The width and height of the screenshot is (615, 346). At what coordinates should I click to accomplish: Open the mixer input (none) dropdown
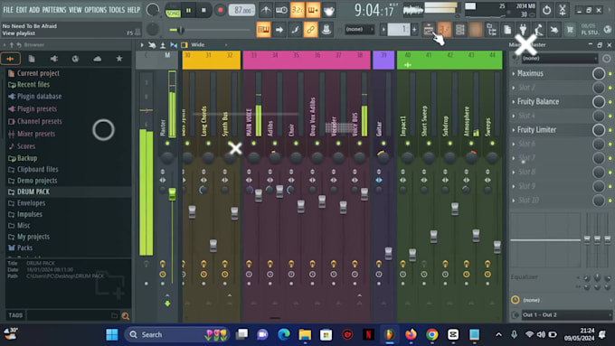click(x=560, y=59)
